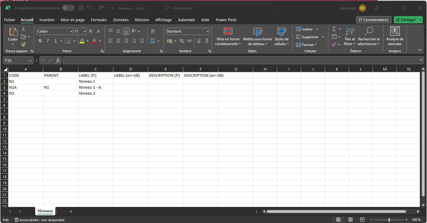The height and width of the screenshot is (223, 427).
Task: Open the Name Box dropdown arrow
Action: [x=30, y=60]
